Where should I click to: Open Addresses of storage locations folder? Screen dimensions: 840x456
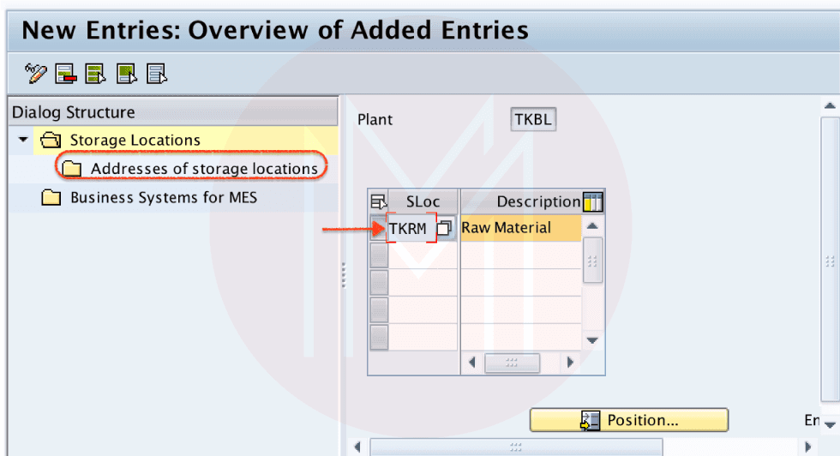click(204, 169)
